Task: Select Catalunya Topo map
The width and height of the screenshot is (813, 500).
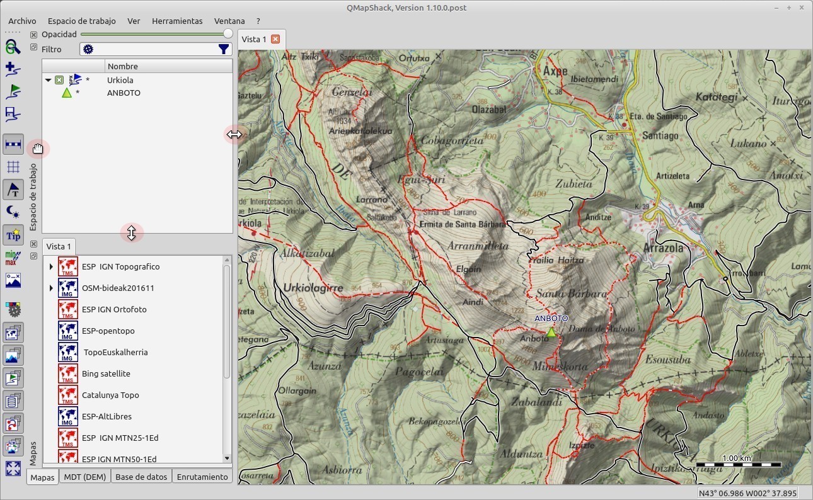Action: pos(110,395)
